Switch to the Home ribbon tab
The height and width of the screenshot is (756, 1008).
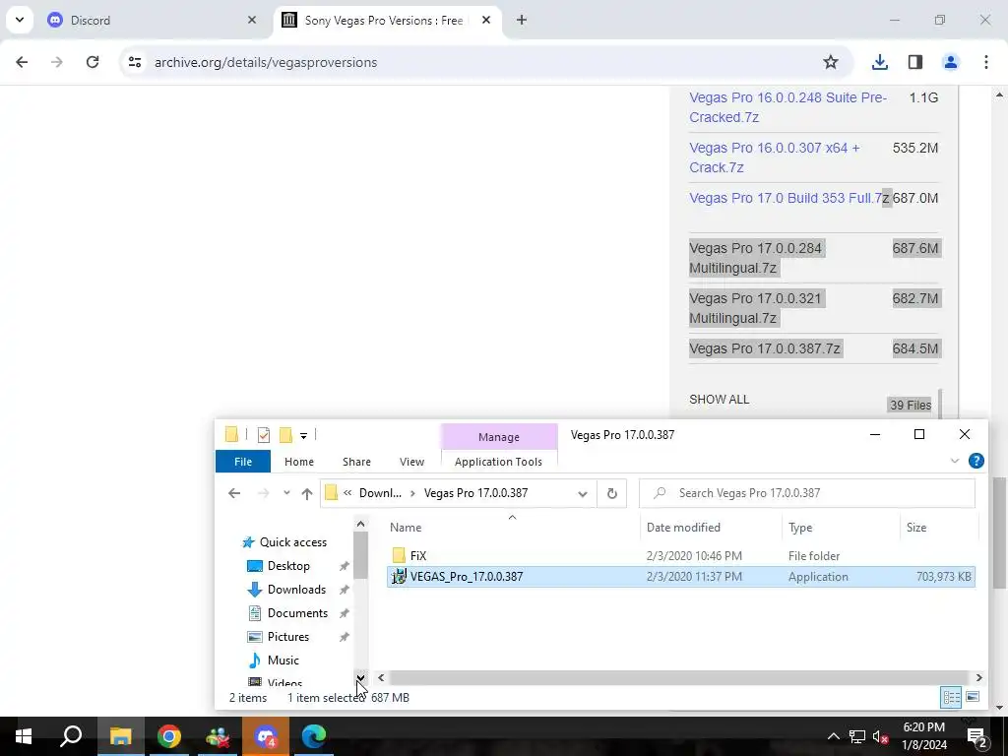coord(299,462)
